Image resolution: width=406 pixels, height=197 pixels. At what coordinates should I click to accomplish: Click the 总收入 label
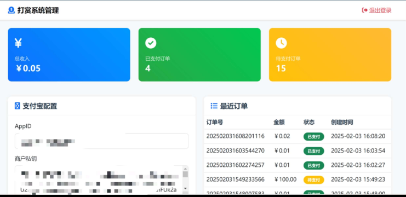[22, 59]
